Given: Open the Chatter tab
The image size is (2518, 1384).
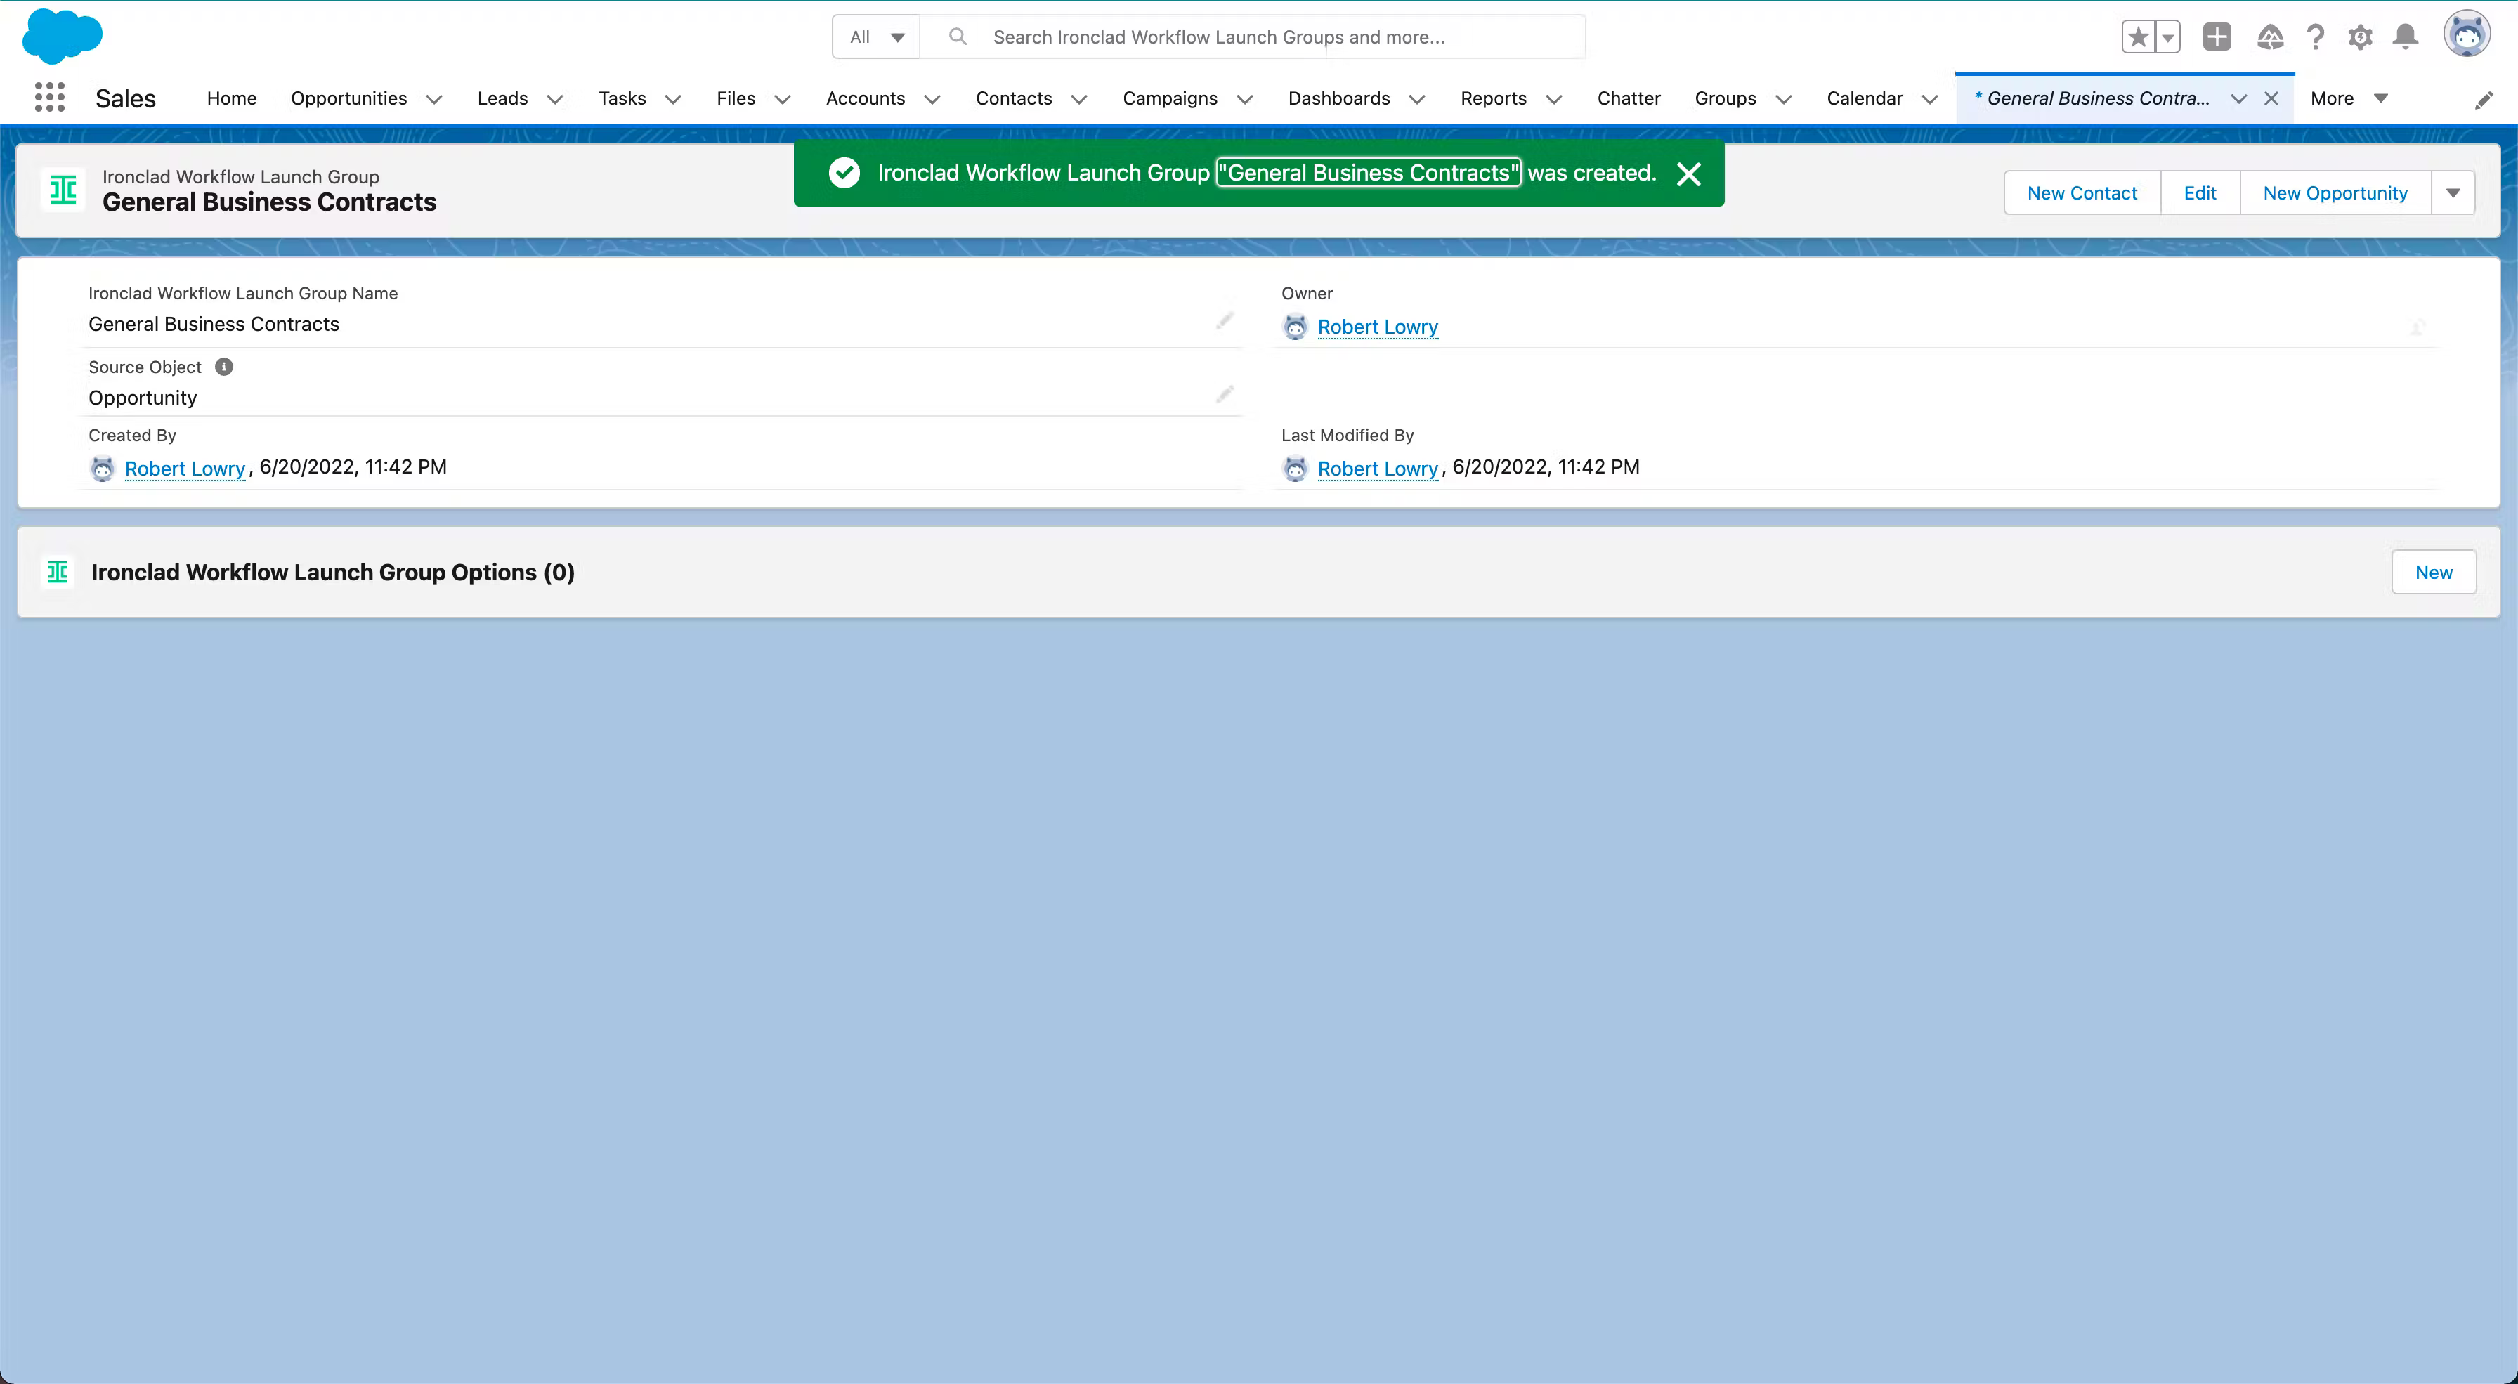Looking at the screenshot, I should click(x=1629, y=98).
